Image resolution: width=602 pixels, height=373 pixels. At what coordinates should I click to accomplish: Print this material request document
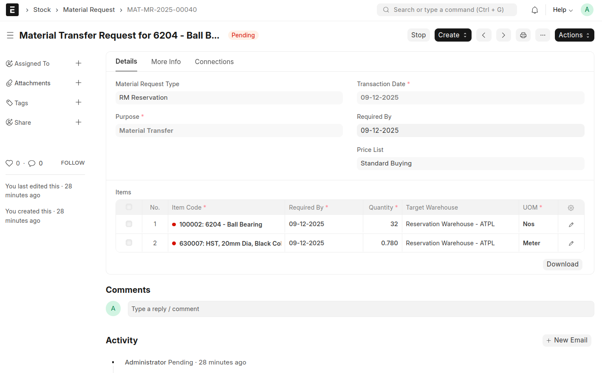click(x=523, y=35)
